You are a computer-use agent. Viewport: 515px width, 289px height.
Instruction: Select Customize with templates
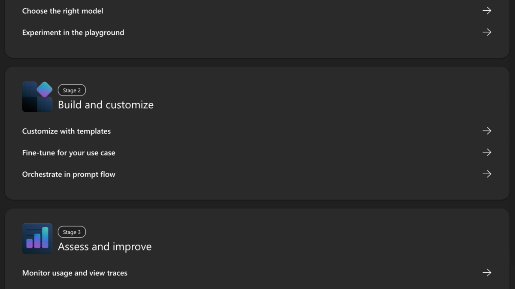[x=67, y=131]
